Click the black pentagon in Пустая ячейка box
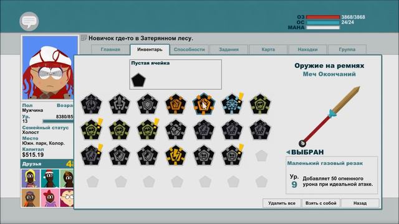Image resolution: width=399 pixels, height=224 pixels. point(138,80)
